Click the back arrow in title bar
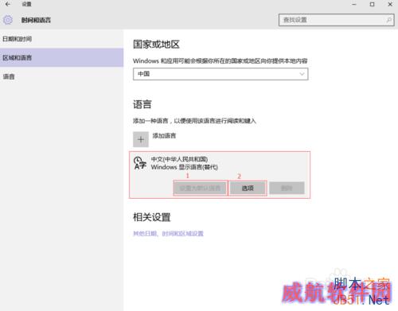This screenshot has width=398, height=311. point(8,4)
